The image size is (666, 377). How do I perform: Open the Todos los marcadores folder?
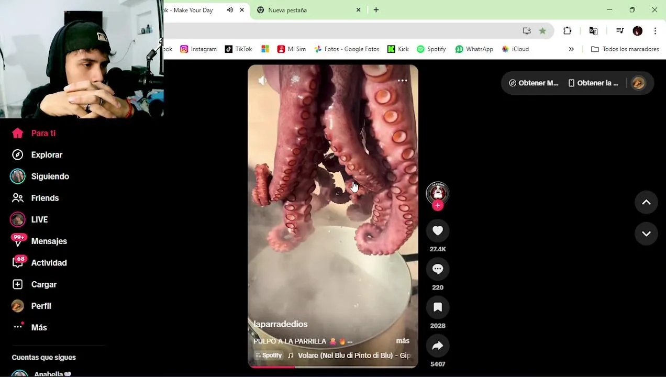click(x=625, y=49)
